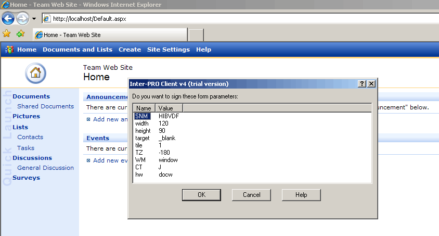Click the Add to Favorites icon
Image resolution: width=439 pixels, height=236 pixels.
(x=20, y=34)
